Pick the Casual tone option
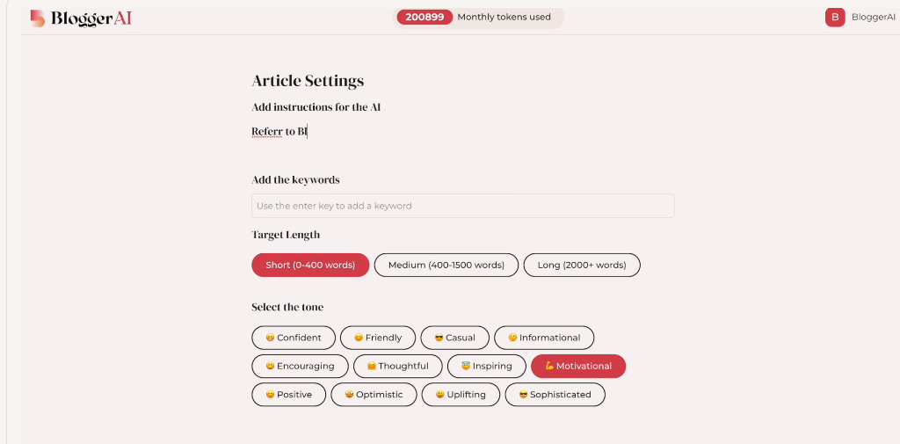 pyautogui.click(x=455, y=338)
